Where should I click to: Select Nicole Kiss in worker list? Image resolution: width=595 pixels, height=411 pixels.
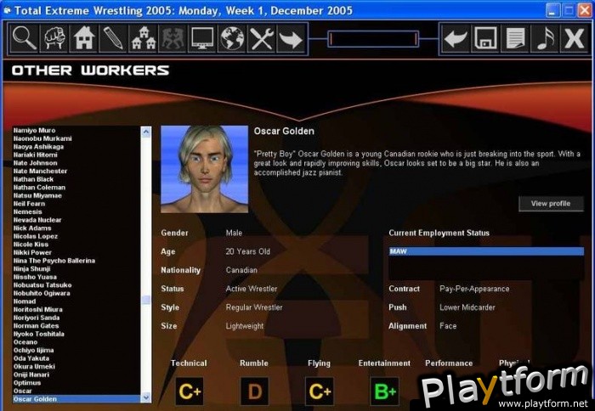point(76,245)
